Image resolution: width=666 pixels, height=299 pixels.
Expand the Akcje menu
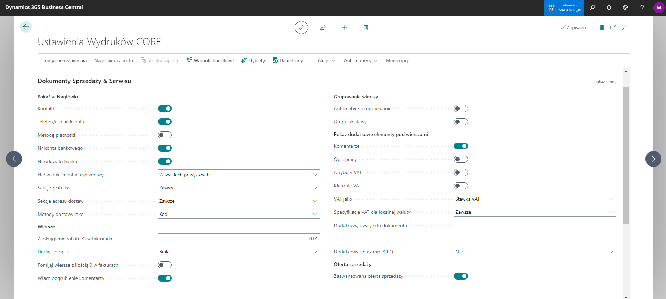click(327, 60)
